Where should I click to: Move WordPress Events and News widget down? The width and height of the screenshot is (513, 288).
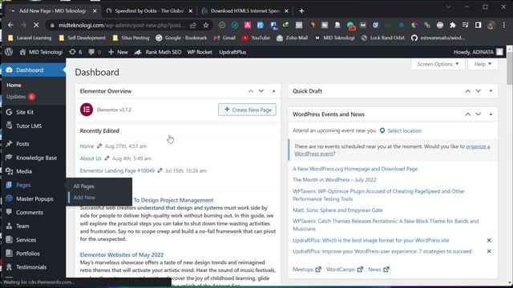tap(479, 114)
